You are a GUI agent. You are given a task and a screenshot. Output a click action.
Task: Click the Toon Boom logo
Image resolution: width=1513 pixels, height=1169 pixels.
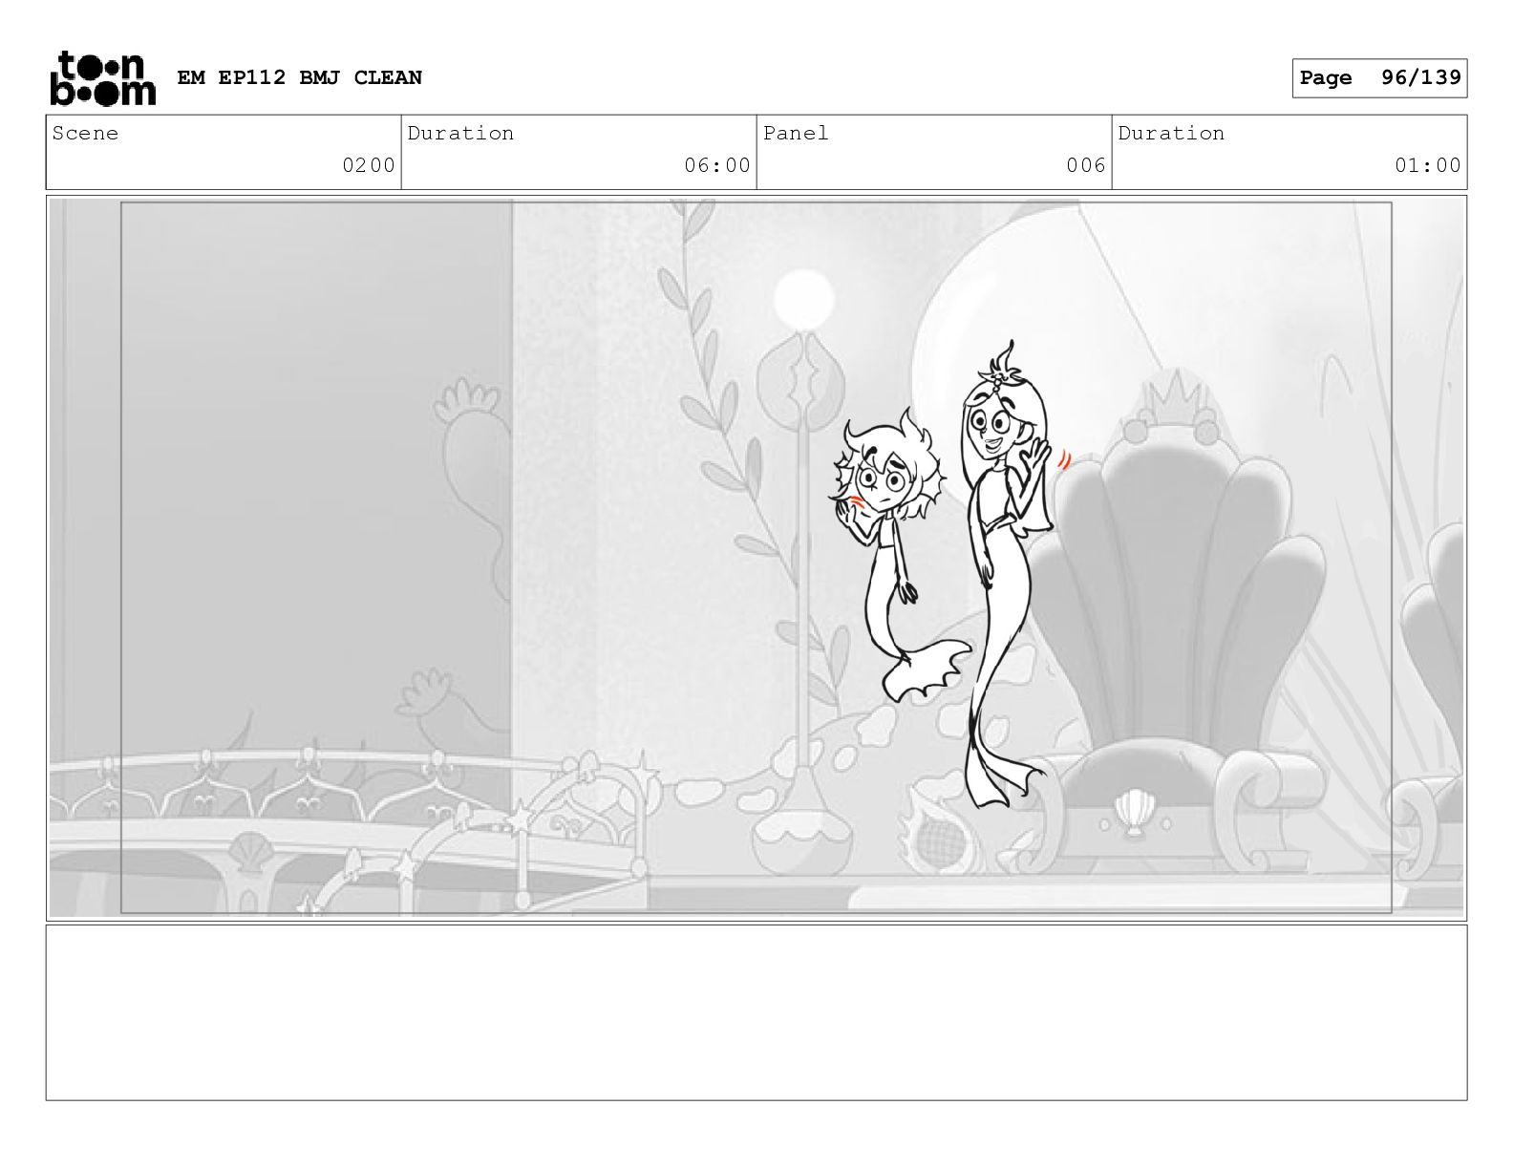click(102, 77)
